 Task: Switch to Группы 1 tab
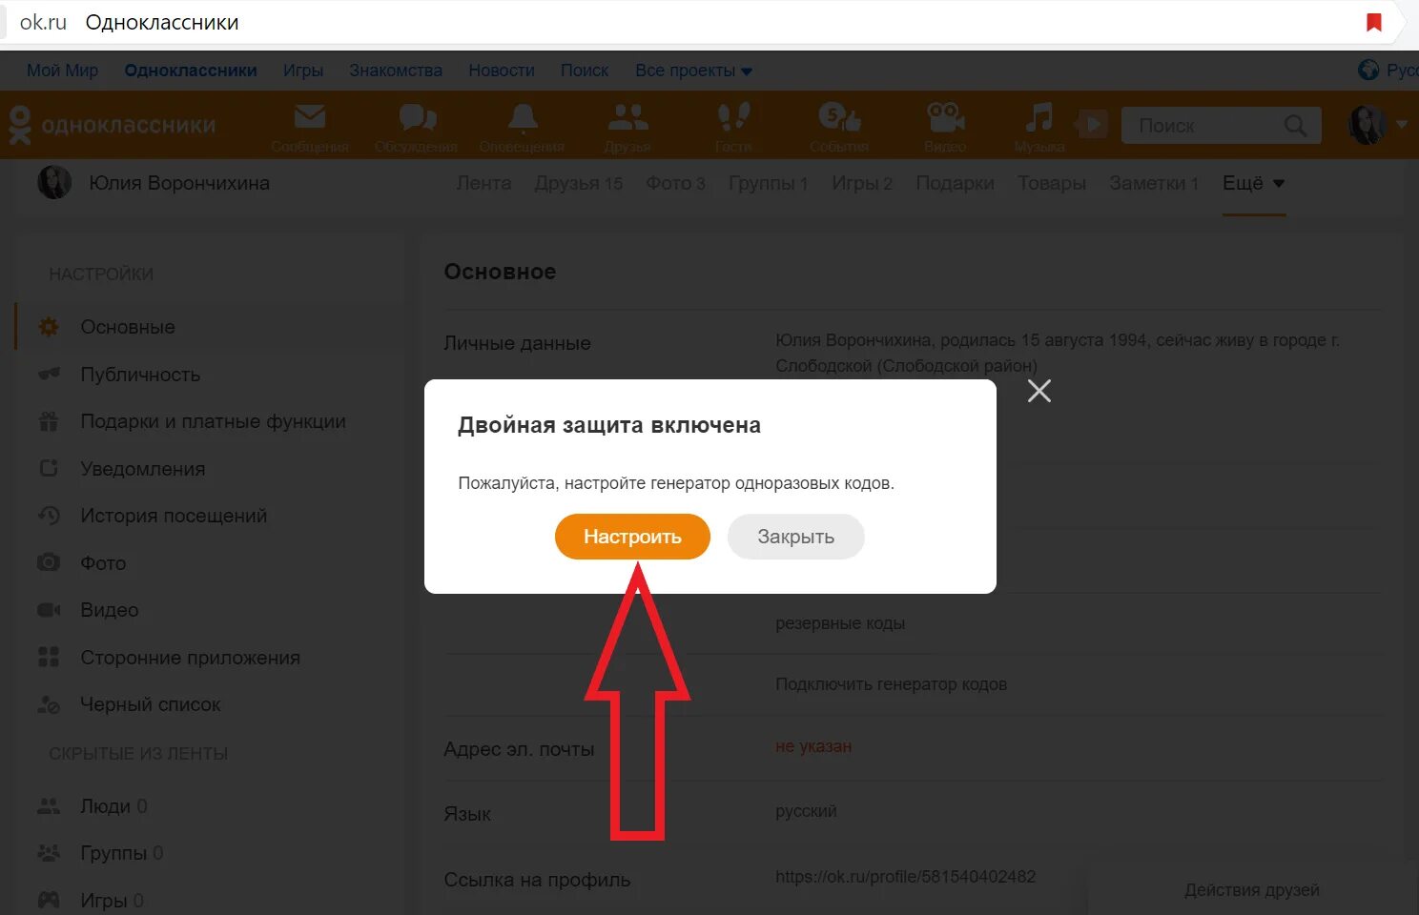[769, 183]
